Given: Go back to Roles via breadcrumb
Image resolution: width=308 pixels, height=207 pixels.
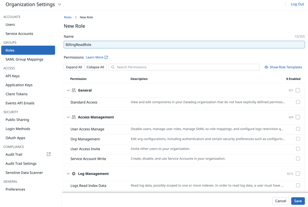Looking at the screenshot, I should coord(68,17).
